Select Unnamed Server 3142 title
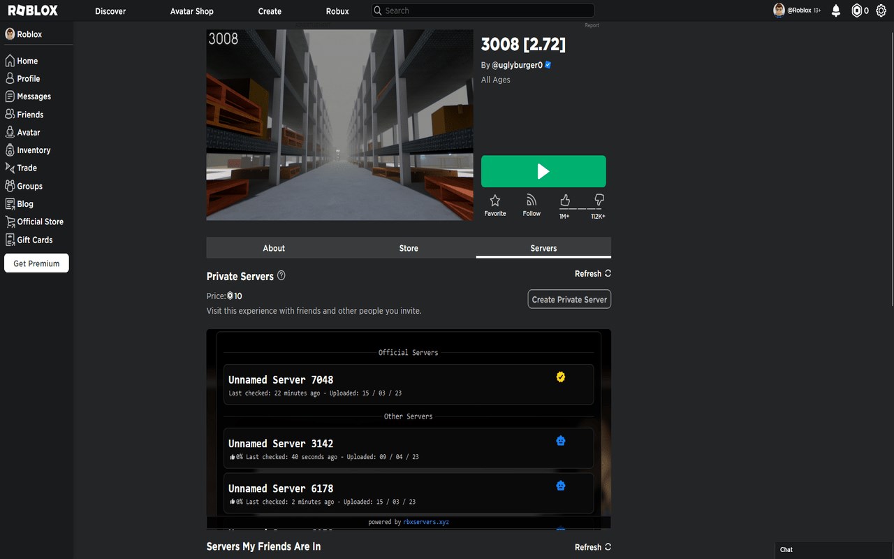The image size is (894, 559). pyautogui.click(x=281, y=444)
